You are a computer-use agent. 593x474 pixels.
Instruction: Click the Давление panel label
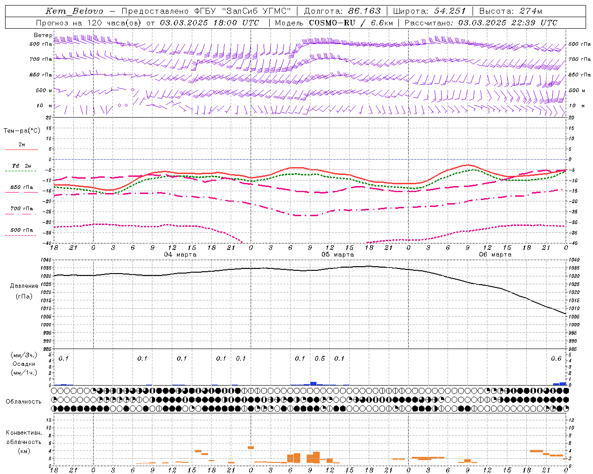pyautogui.click(x=24, y=286)
